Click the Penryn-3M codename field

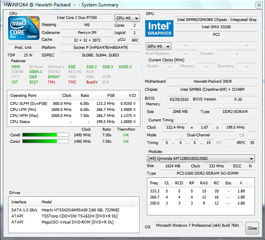[87, 32]
